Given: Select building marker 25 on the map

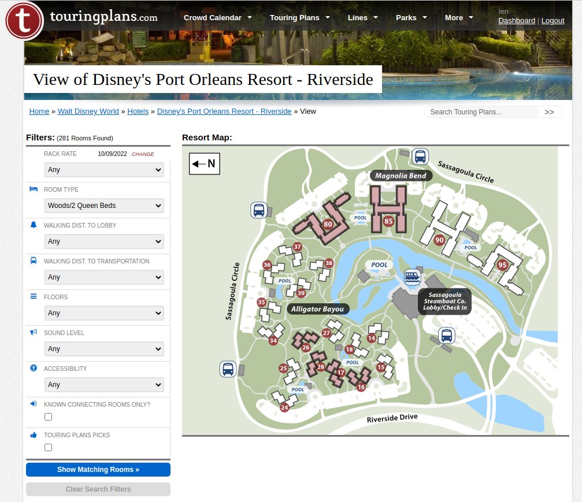Looking at the screenshot, I should tap(283, 369).
